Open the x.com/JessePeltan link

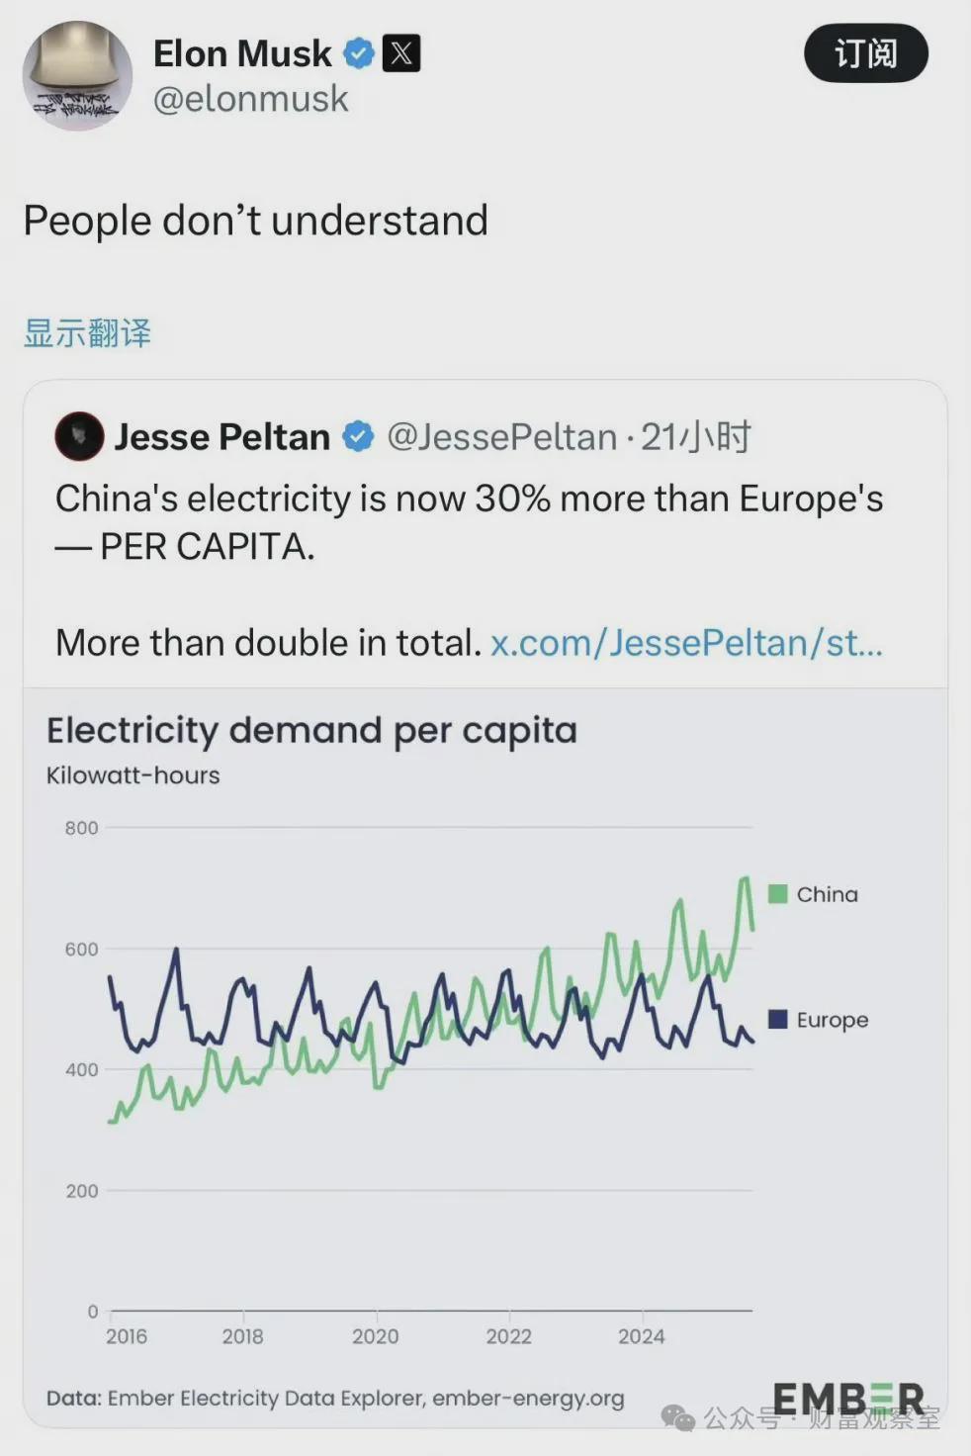[x=686, y=643]
